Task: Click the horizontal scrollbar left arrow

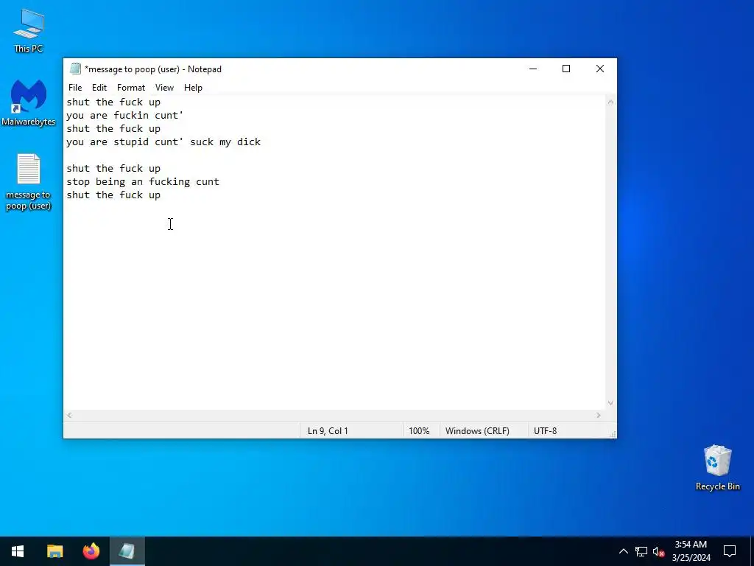Action: click(70, 416)
